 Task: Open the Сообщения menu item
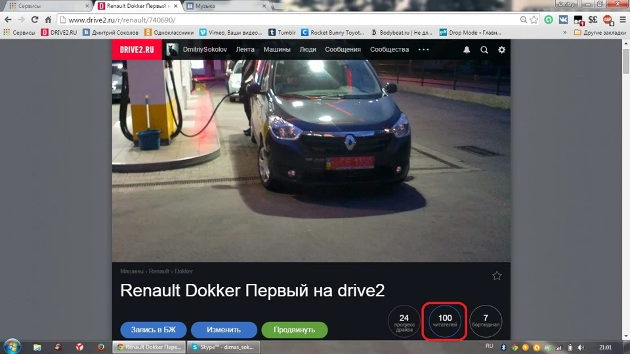343,50
